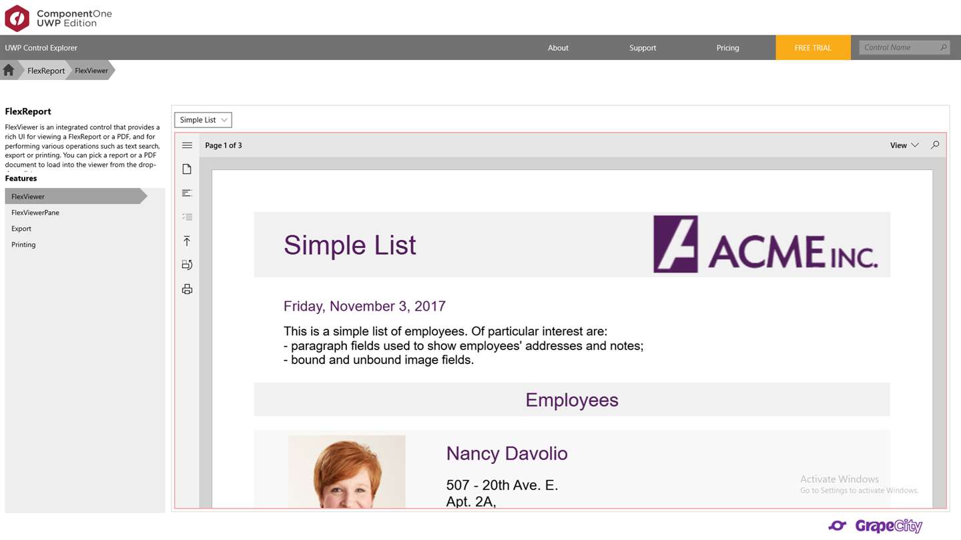Click the UWP Control Explorer title

41,48
